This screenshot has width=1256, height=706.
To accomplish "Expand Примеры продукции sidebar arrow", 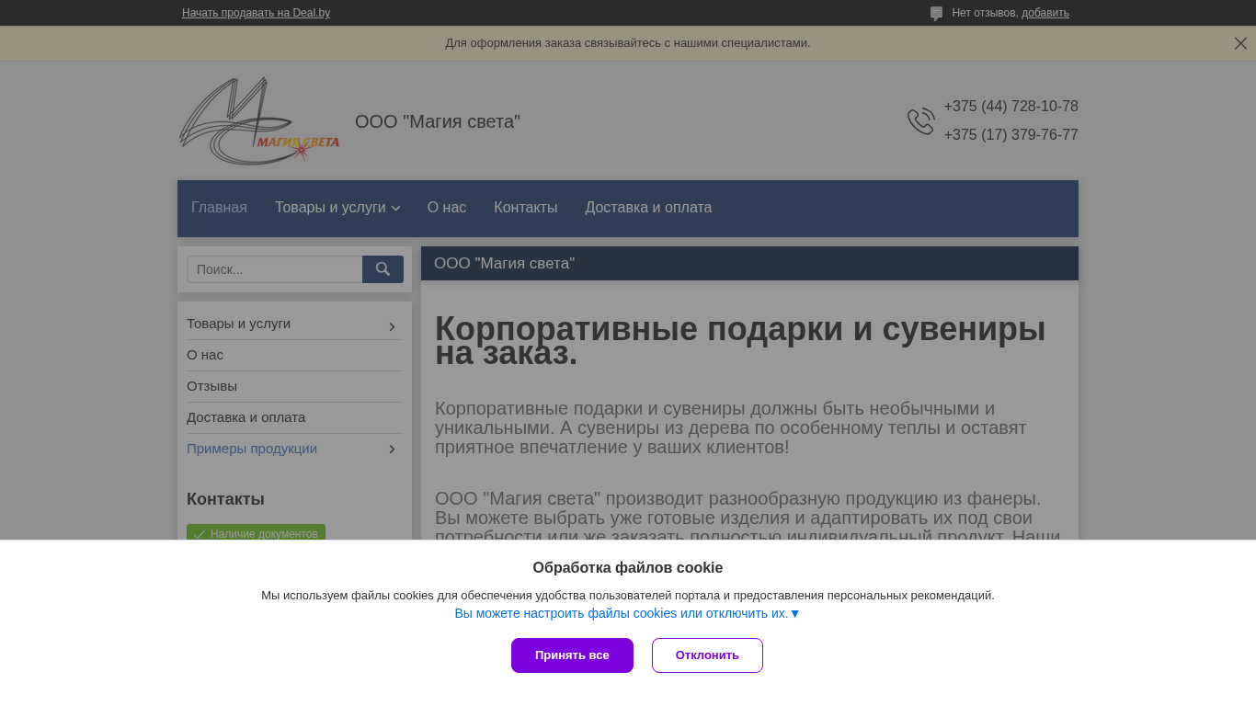I will click(x=392, y=449).
